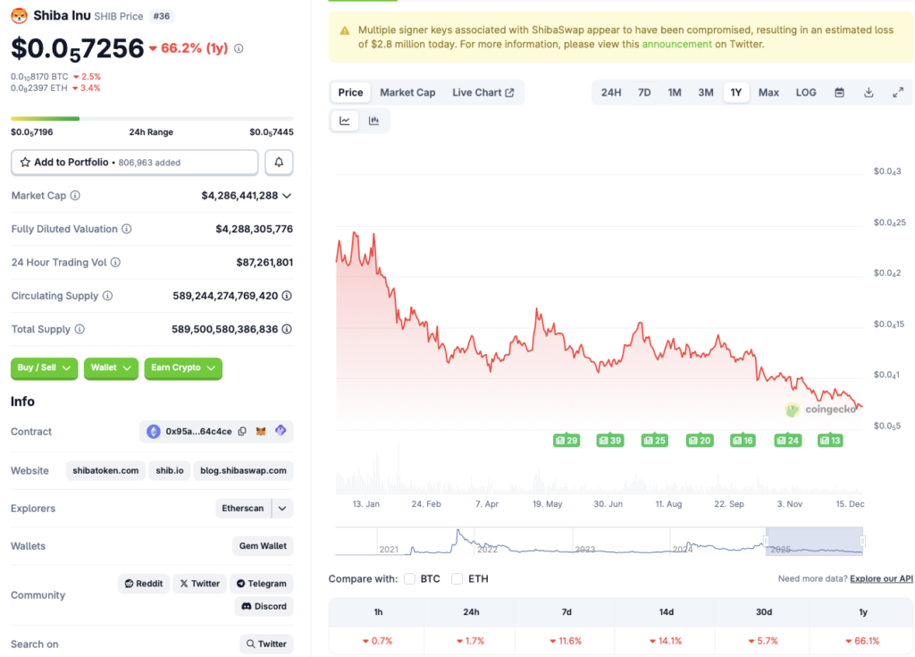
Task: Expand the chart to fullscreen
Action: pos(898,92)
